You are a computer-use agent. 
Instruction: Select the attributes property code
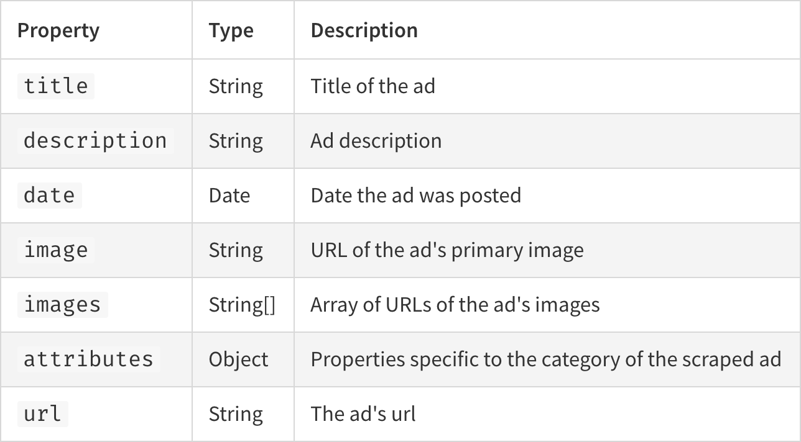pyautogui.click(x=88, y=359)
